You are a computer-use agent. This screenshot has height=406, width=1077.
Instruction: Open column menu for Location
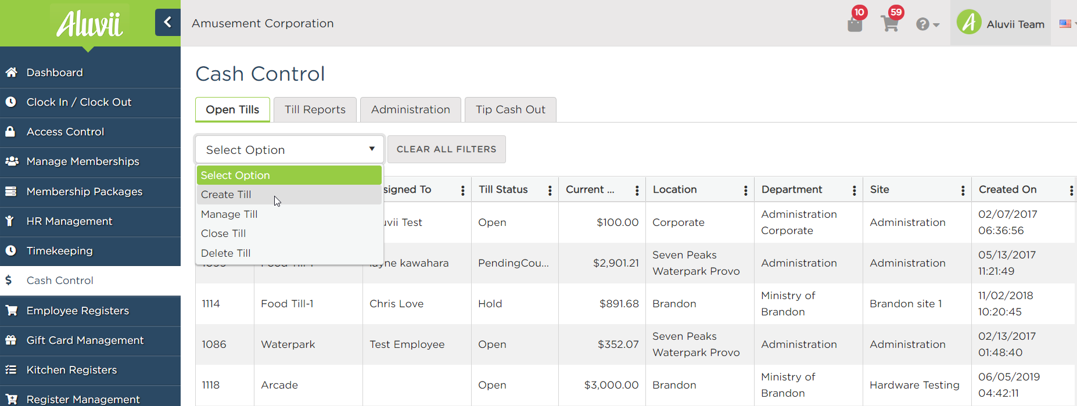click(x=746, y=191)
